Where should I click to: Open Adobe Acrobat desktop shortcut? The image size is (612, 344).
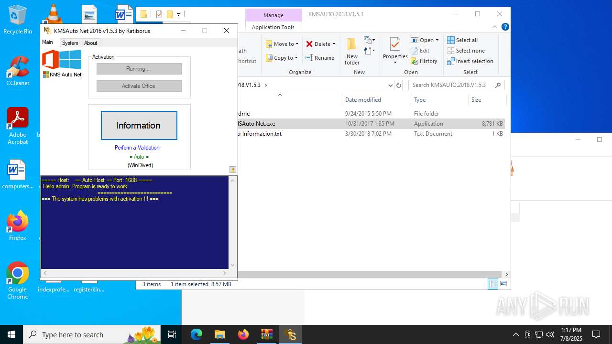18,126
